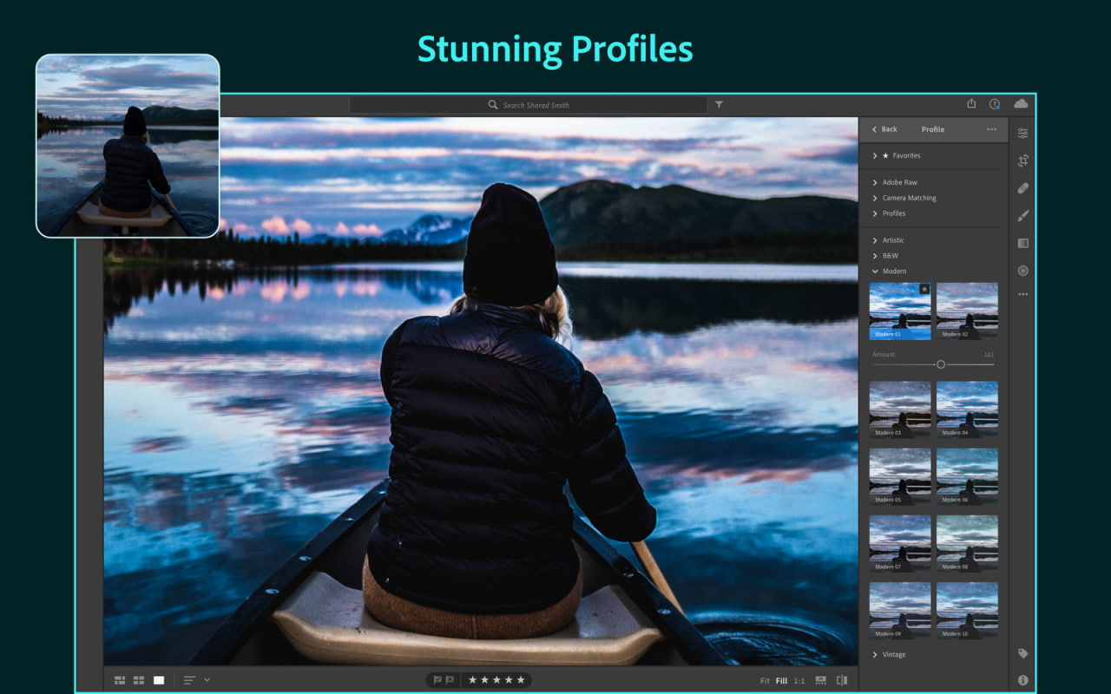Select the Linear Gradient tool
This screenshot has height=694, width=1111.
(1022, 243)
